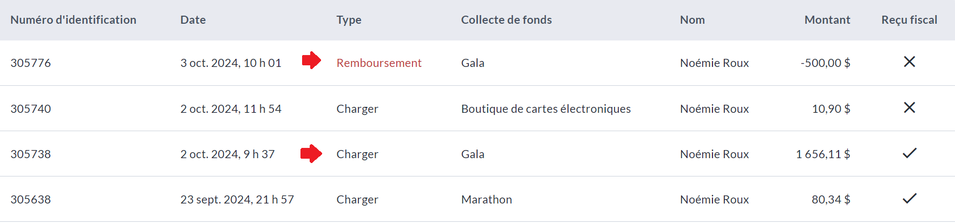Click the Collecte de fonds header
The image size is (955, 224).
506,20
